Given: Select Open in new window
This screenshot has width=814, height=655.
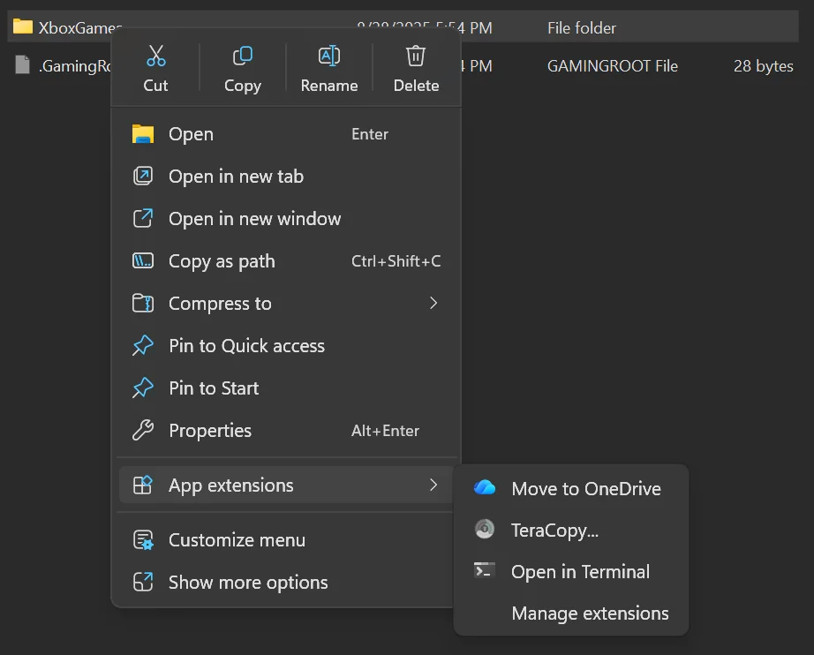Looking at the screenshot, I should 286,219.
